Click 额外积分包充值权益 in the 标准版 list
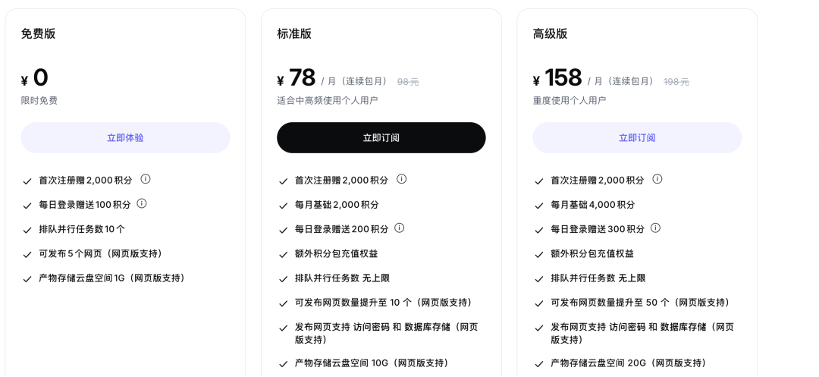 click(337, 254)
